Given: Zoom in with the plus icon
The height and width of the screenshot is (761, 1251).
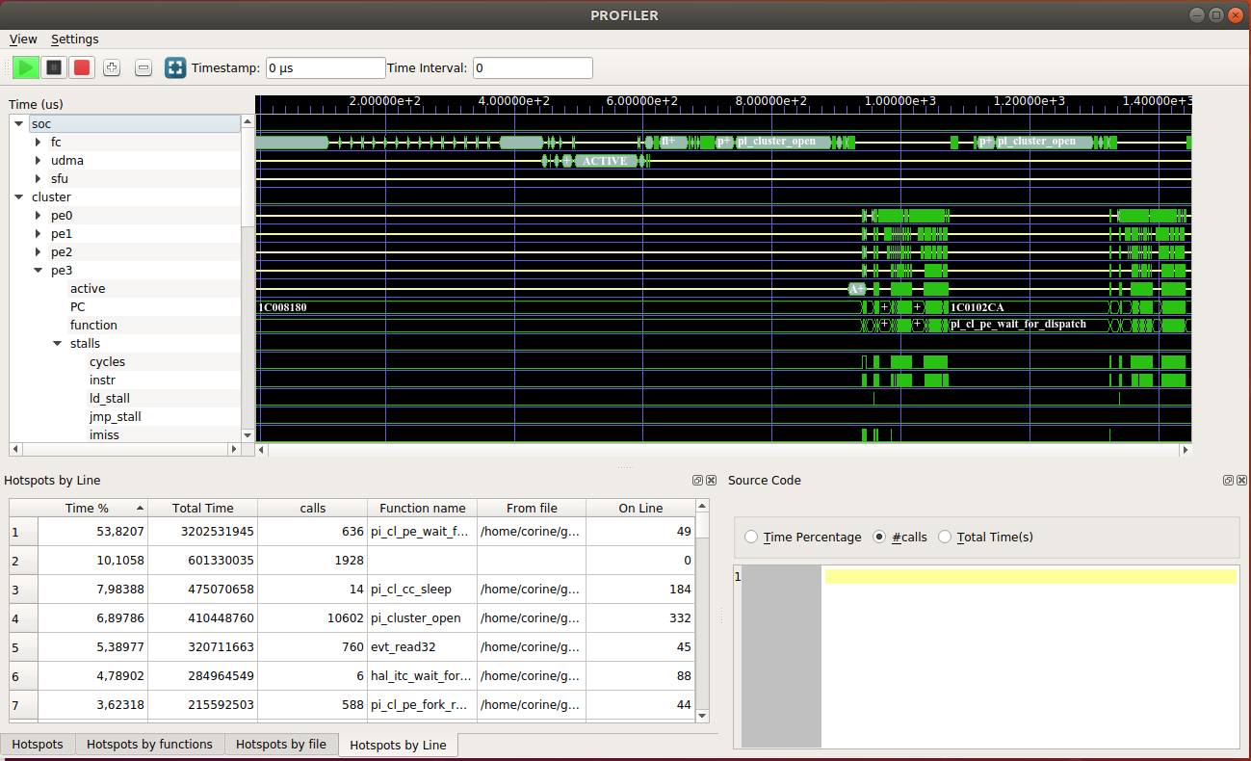Looking at the screenshot, I should pyautogui.click(x=112, y=67).
